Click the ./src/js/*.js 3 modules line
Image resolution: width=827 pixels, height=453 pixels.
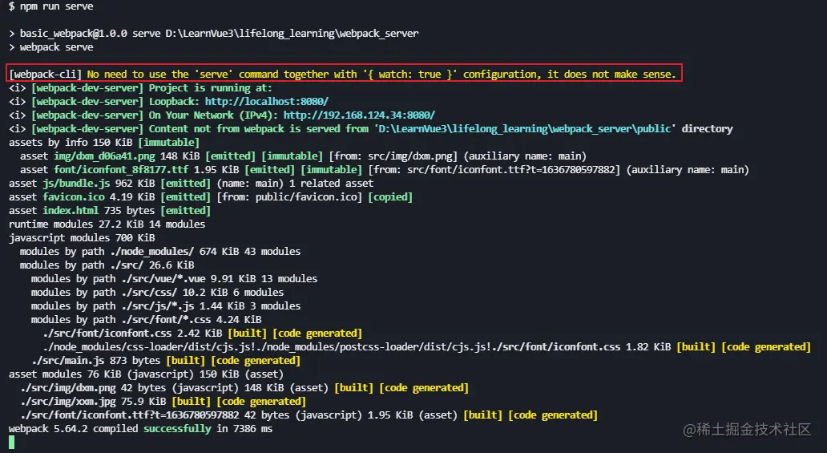pos(166,306)
